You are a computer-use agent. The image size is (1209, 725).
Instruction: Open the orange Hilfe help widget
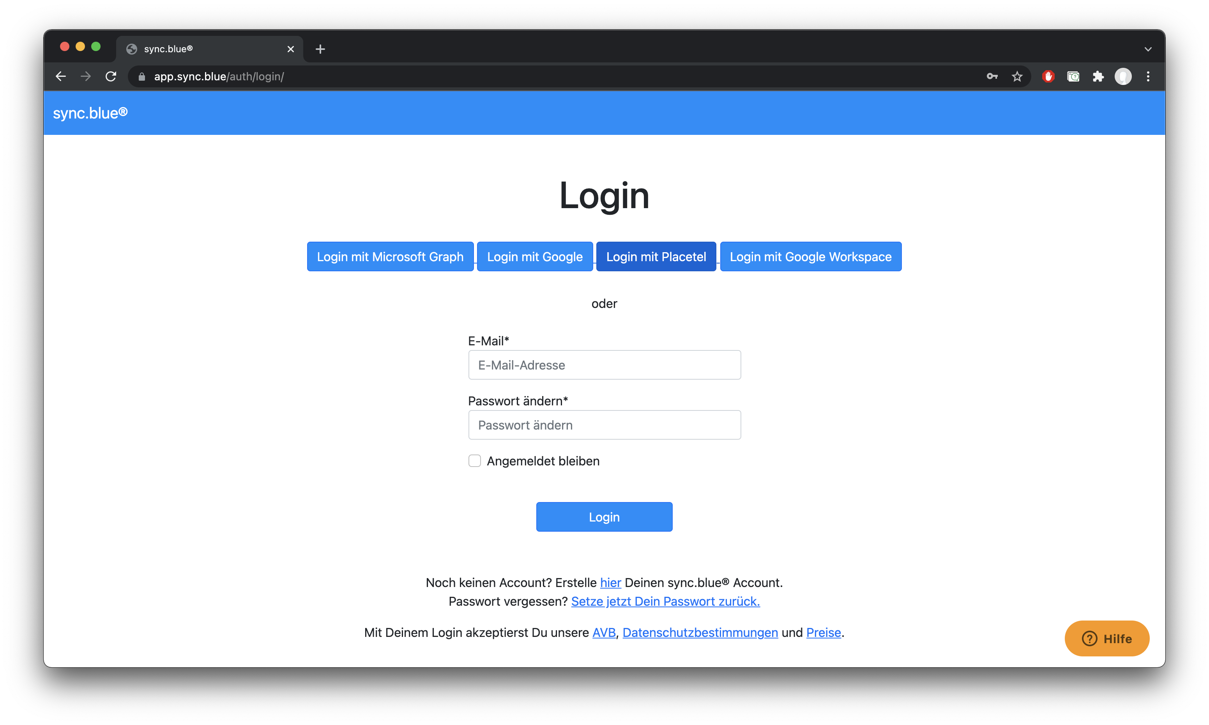1106,638
